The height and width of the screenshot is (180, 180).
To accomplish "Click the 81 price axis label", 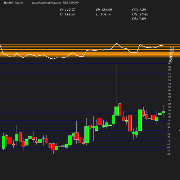I will [x=169, y=134].
